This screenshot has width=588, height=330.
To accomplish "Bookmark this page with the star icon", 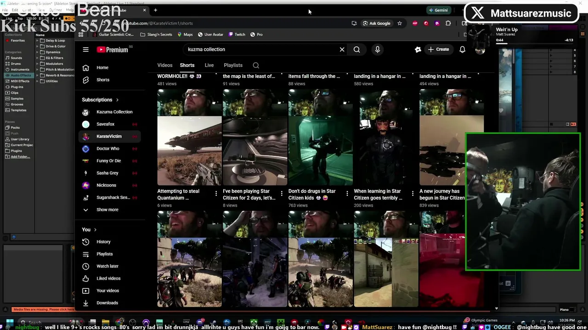I will (x=400, y=23).
